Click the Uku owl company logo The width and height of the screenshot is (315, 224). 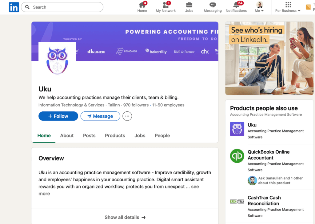[57, 61]
